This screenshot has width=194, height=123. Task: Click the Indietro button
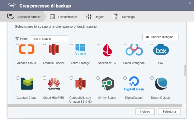click(145, 112)
